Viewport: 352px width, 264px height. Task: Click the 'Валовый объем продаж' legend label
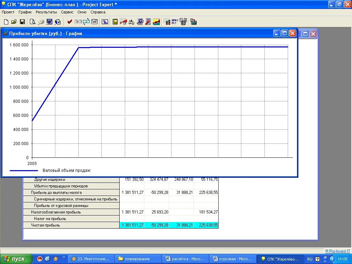[x=66, y=170]
